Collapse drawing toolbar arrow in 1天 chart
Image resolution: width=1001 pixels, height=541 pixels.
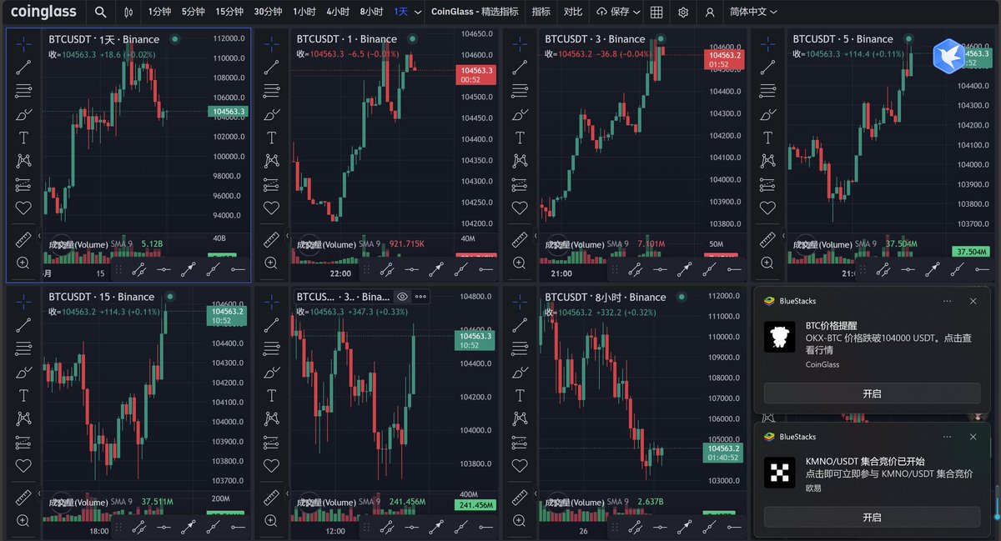(x=39, y=237)
